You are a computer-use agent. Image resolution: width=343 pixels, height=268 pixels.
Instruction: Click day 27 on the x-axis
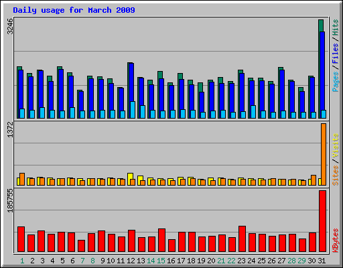pyautogui.click(x=281, y=261)
